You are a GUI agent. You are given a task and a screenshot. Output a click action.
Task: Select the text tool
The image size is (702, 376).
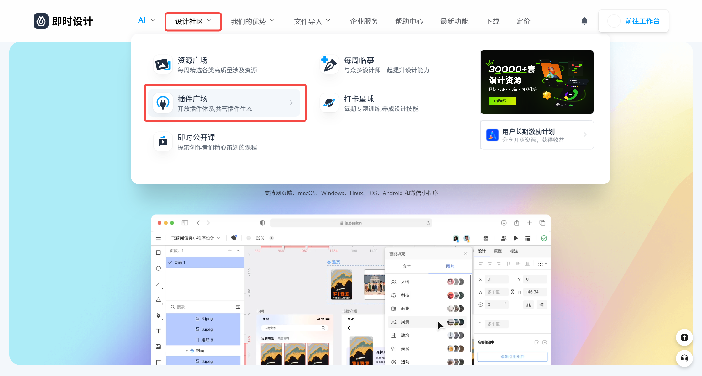tap(158, 331)
